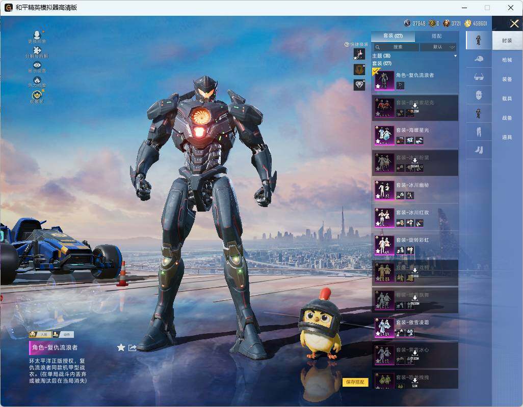
Task: Toggle the favorite star on 冰川红玫 thumbnail
Action: [378, 224]
